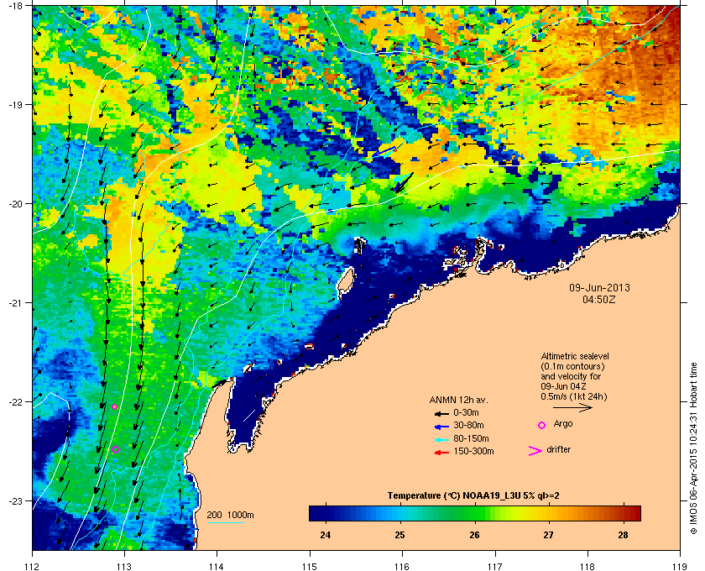Select the upper Argo float marker on map
Image resolution: width=705 pixels, height=571 pixels.
[x=115, y=406]
